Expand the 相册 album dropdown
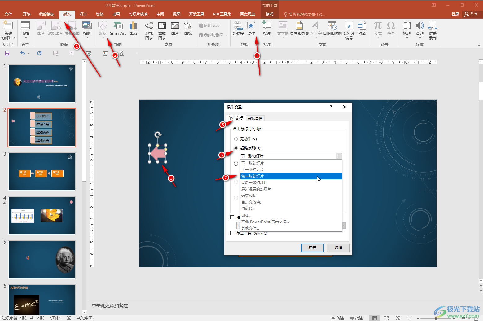Screen dimensions: 483x321 click(87, 38)
